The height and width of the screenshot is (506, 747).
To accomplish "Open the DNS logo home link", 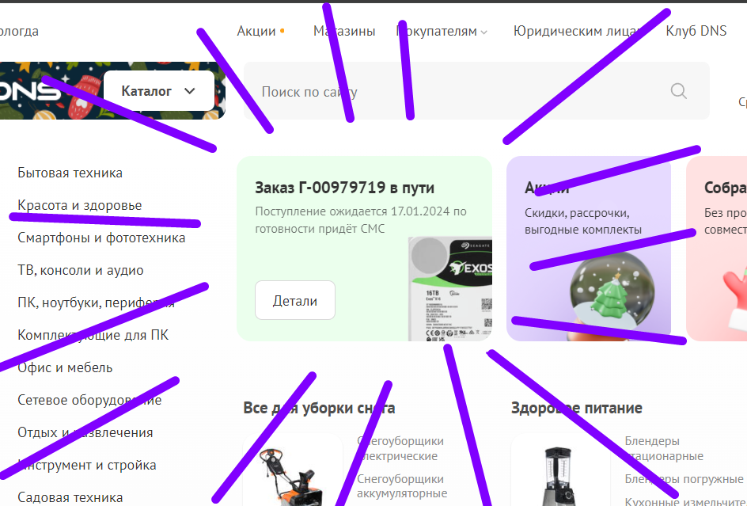I will tap(31, 90).
